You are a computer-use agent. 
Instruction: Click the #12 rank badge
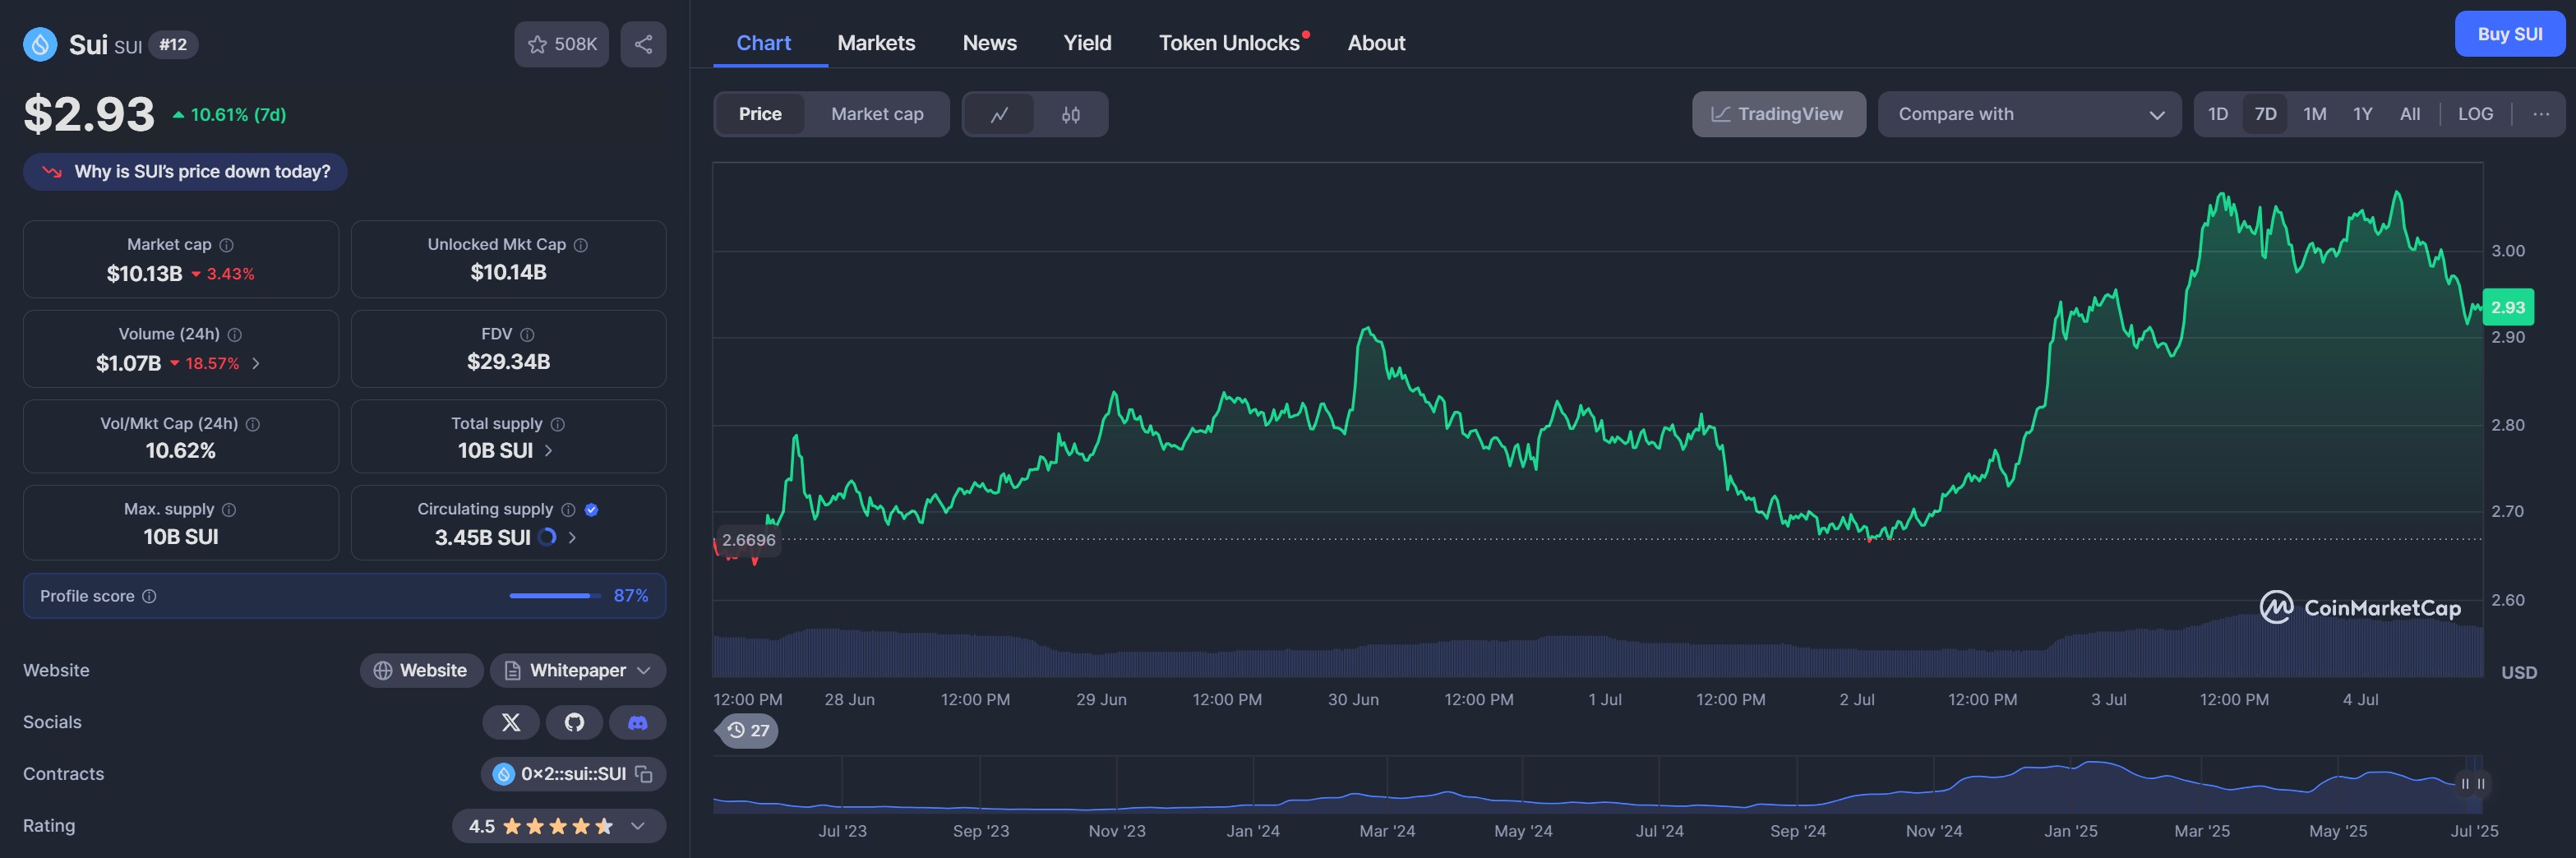(173, 45)
